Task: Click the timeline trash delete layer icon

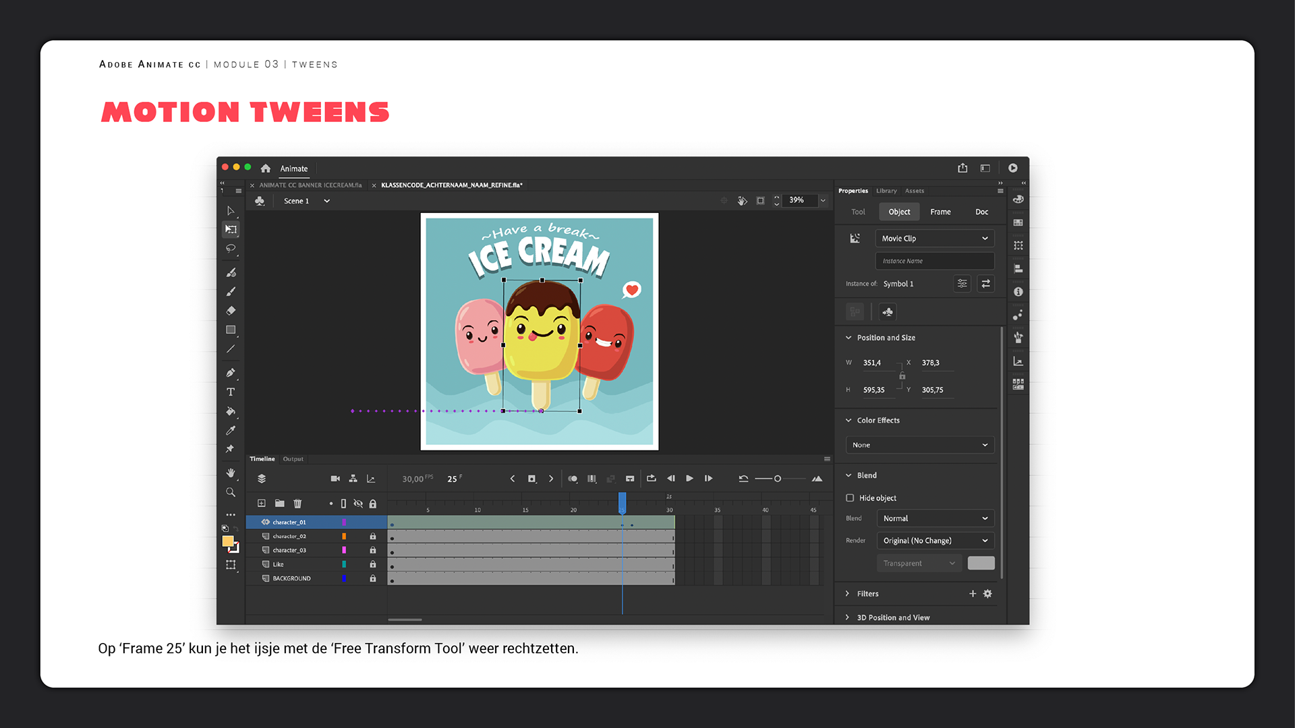Action: pyautogui.click(x=297, y=504)
